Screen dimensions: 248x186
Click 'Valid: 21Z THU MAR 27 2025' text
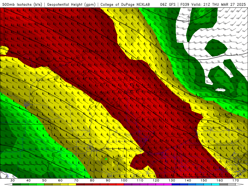pos(219,4)
